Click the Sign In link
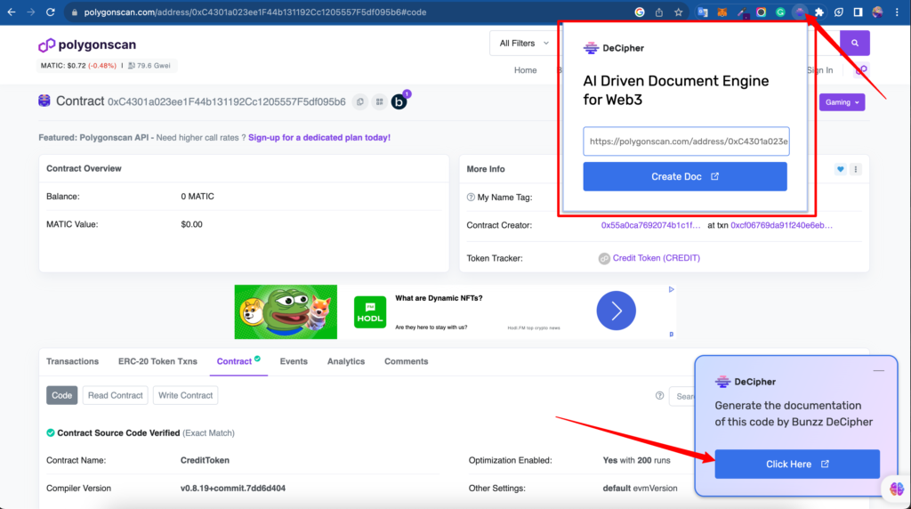This screenshot has width=911, height=509. pos(819,70)
